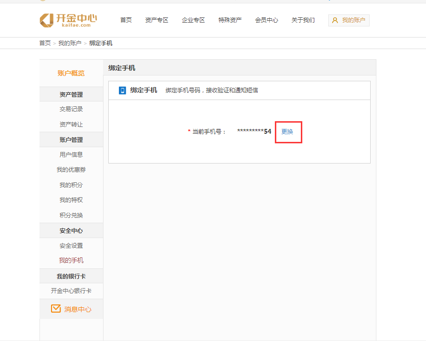Click the blue phone icon beside 绑定手机

coord(123,90)
